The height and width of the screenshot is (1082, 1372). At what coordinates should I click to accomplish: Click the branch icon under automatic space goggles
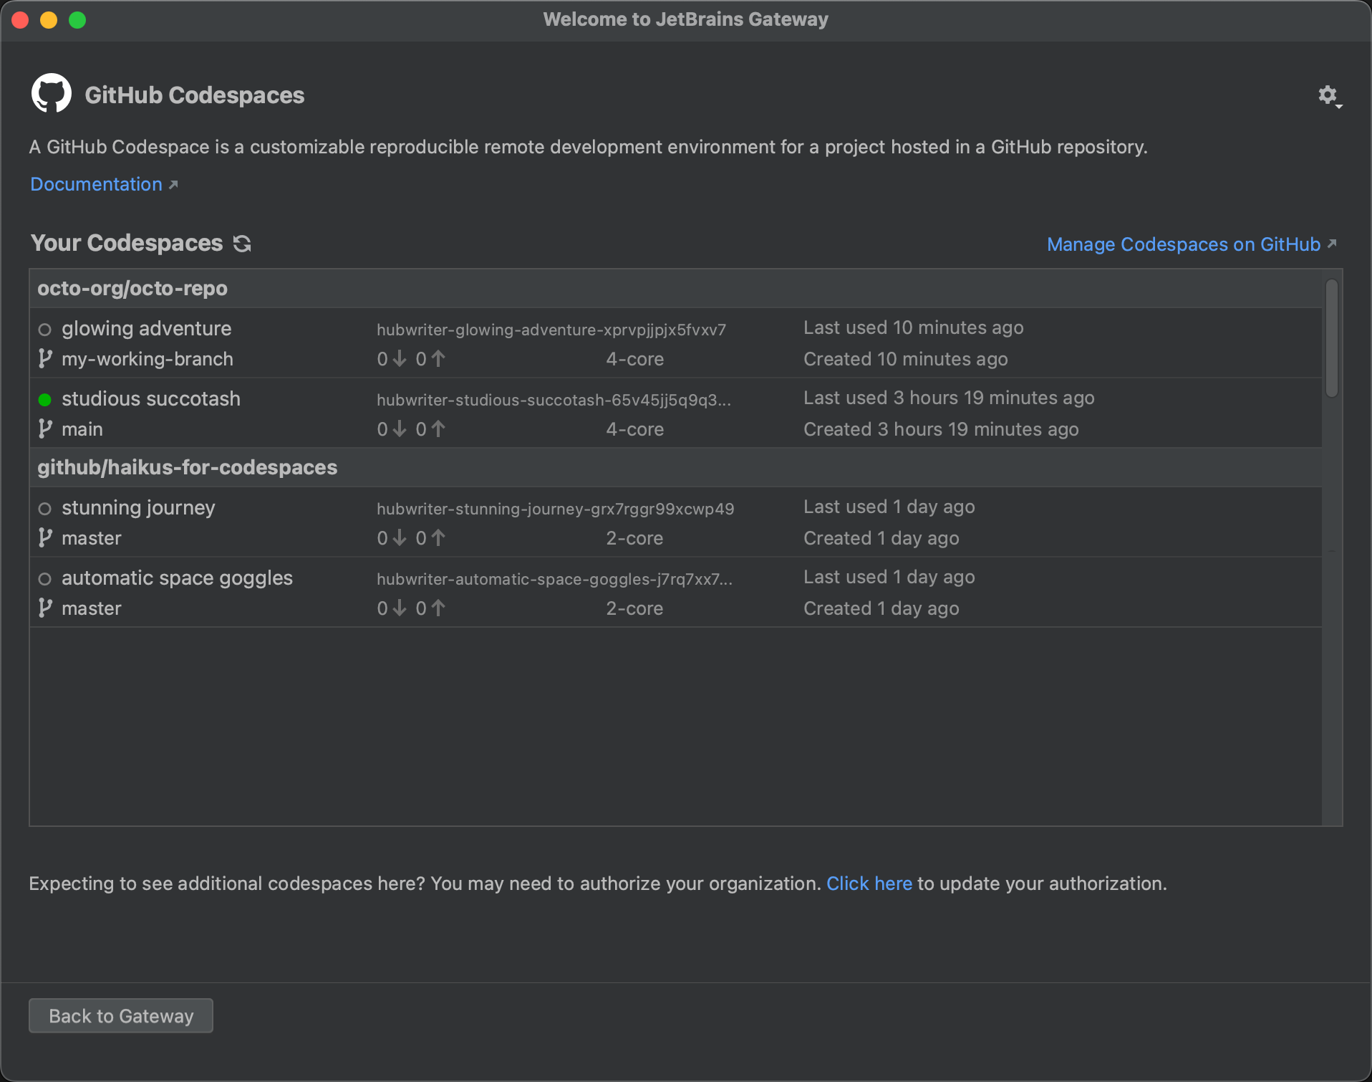tap(45, 608)
